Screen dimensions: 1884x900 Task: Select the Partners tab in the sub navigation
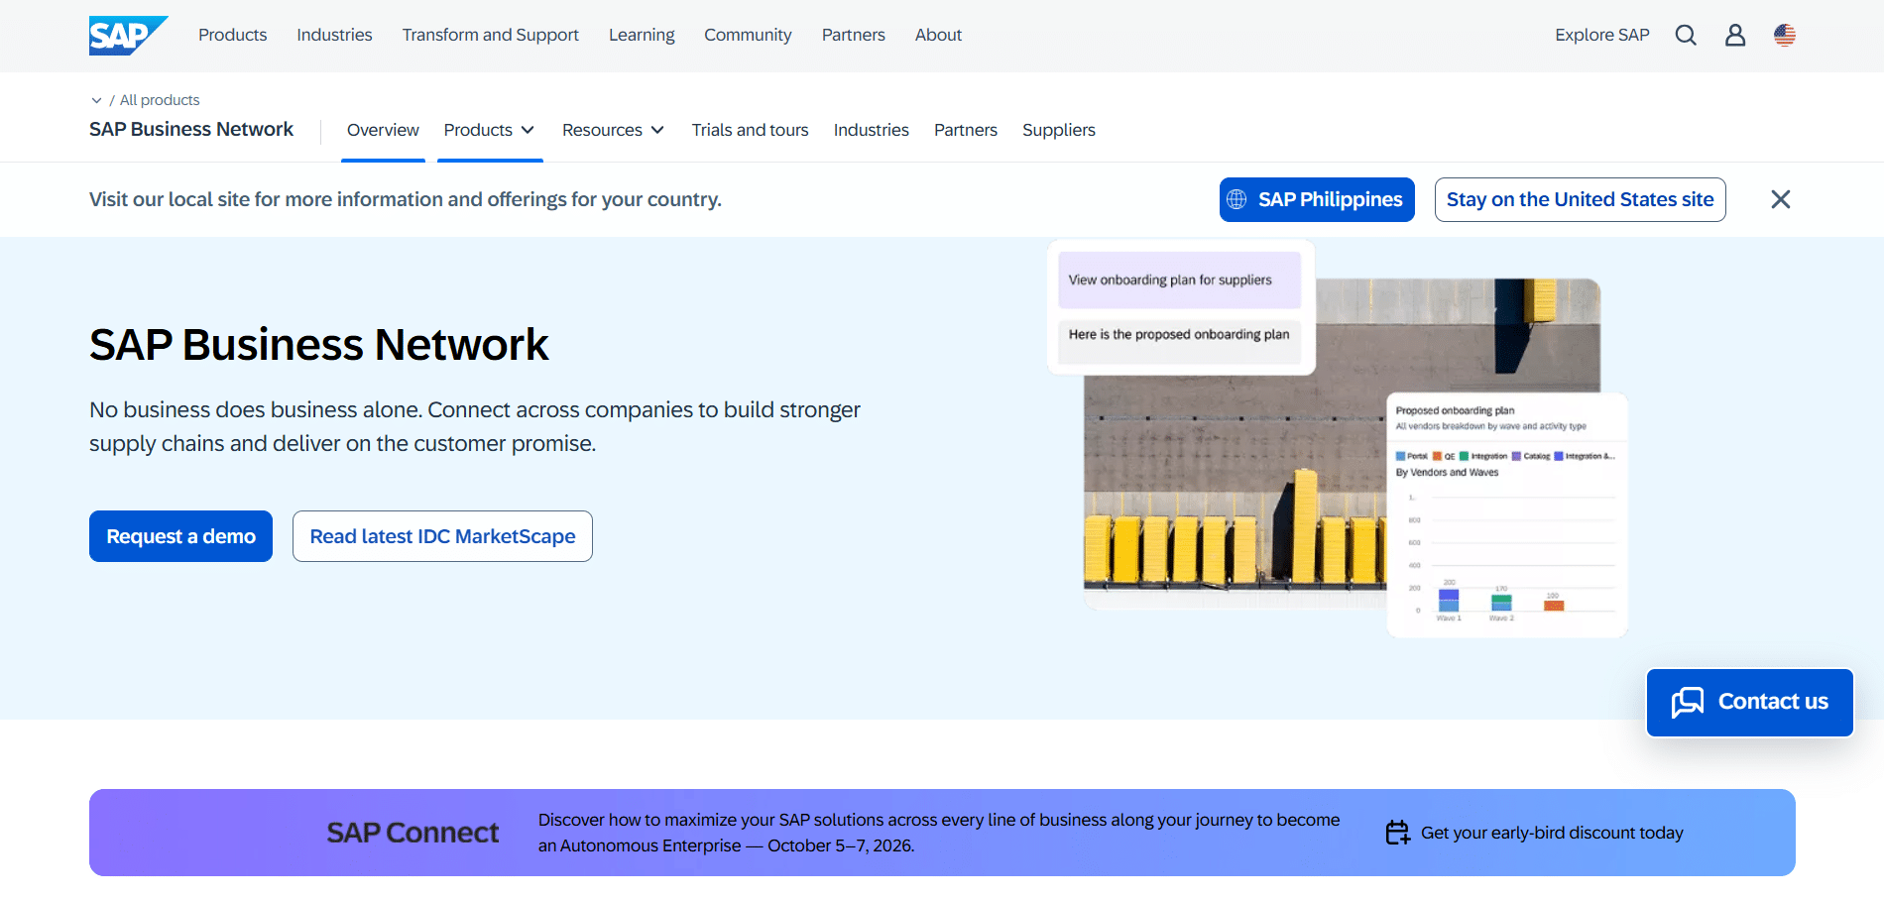pyautogui.click(x=966, y=130)
